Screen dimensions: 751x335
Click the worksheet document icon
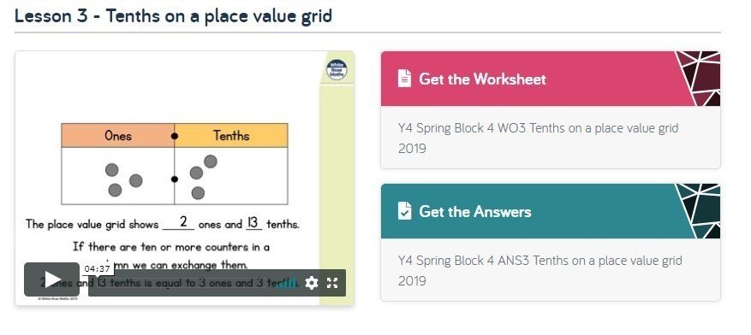[404, 79]
